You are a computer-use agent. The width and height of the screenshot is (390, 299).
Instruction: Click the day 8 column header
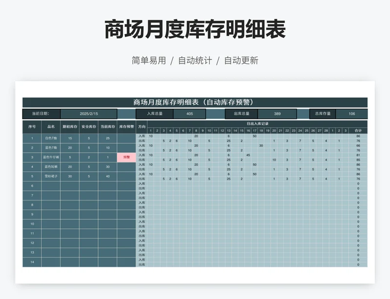click(196, 131)
